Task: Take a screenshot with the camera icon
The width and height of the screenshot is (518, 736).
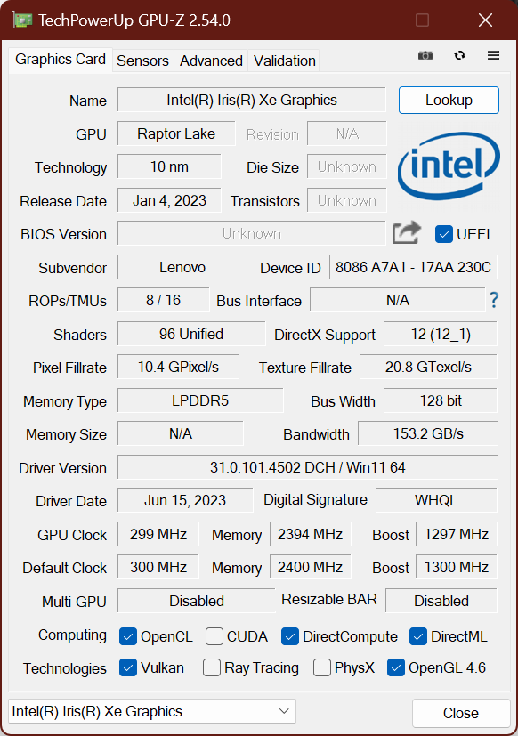Action: pyautogui.click(x=425, y=56)
